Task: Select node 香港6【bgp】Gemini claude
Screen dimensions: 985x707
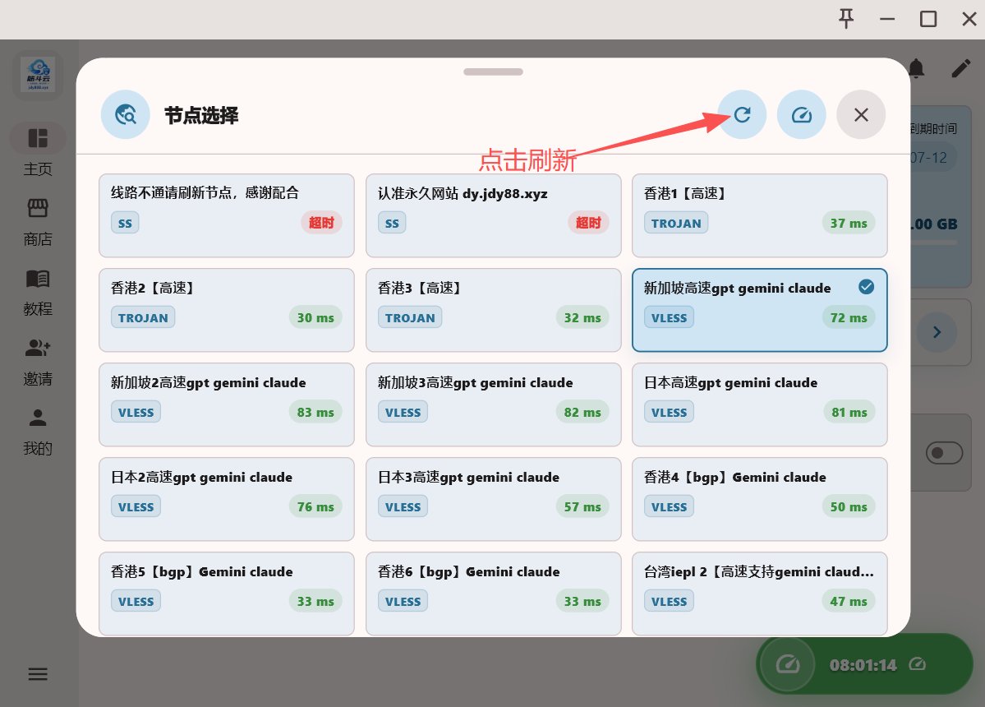Action: click(493, 594)
